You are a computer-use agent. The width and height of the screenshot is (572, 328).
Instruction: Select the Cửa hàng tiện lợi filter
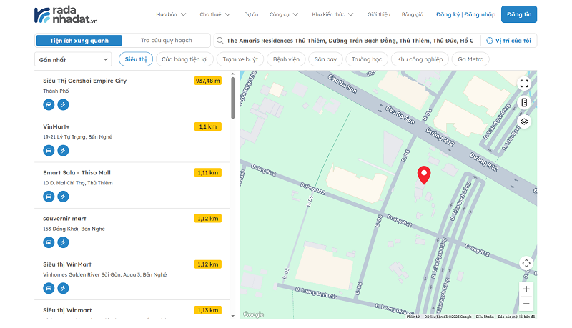click(184, 59)
